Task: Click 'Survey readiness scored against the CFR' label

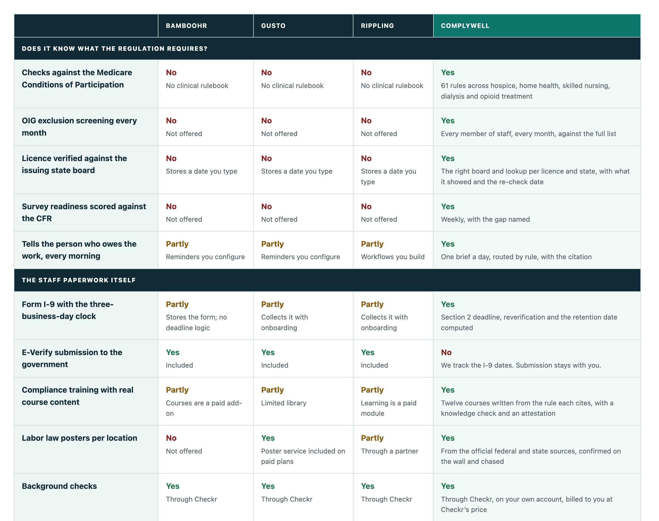Action: click(x=84, y=212)
